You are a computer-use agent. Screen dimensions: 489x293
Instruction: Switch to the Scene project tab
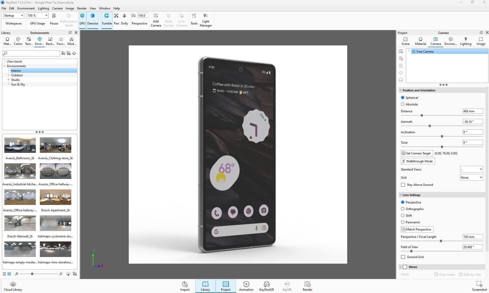405,41
